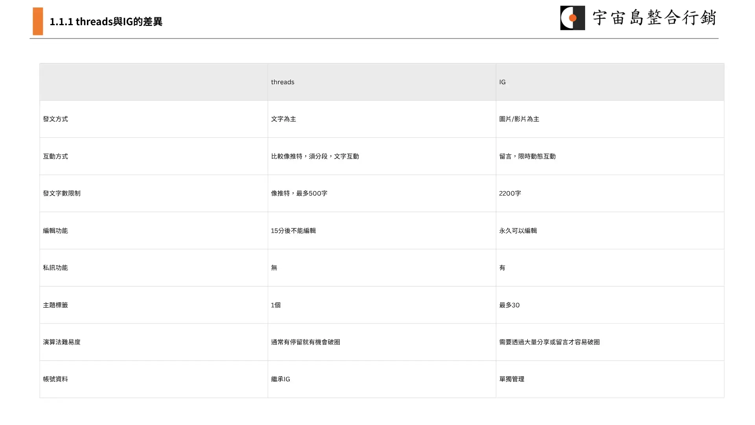This screenshot has width=755, height=425.
Task: Click the 發文方式 row label
Action: (x=55, y=119)
